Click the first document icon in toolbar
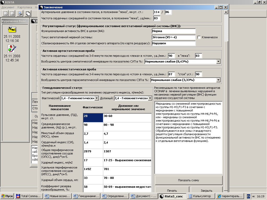This screenshot has height=200, width=267. point(5,14)
